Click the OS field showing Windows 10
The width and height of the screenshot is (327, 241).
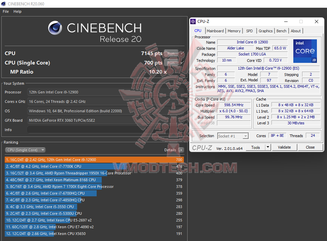(x=105, y=111)
